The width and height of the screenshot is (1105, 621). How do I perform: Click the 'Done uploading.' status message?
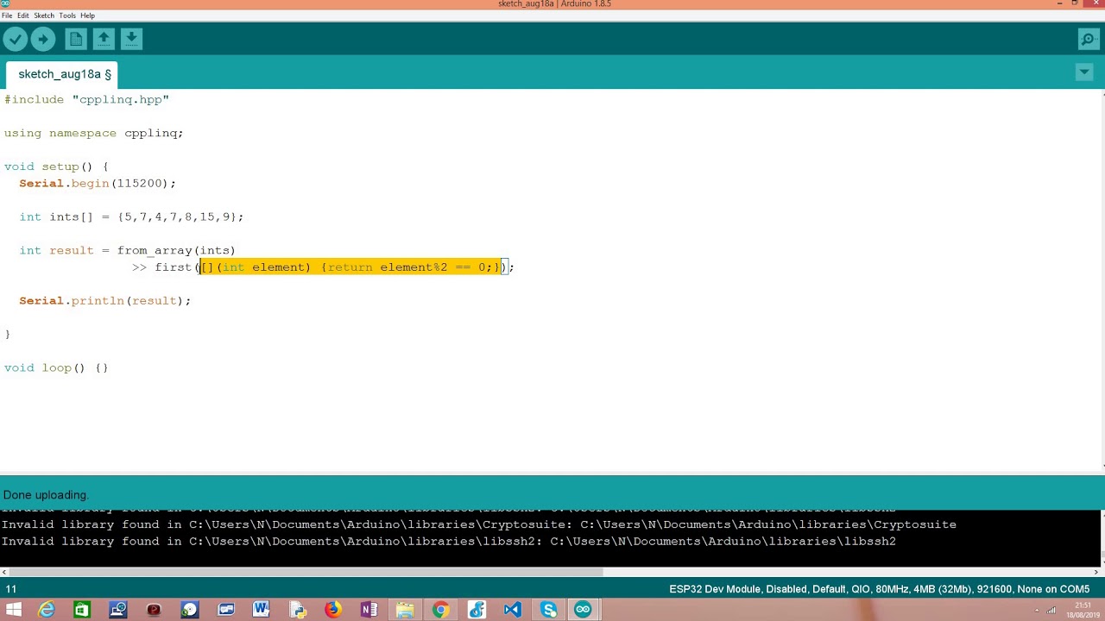(x=45, y=495)
